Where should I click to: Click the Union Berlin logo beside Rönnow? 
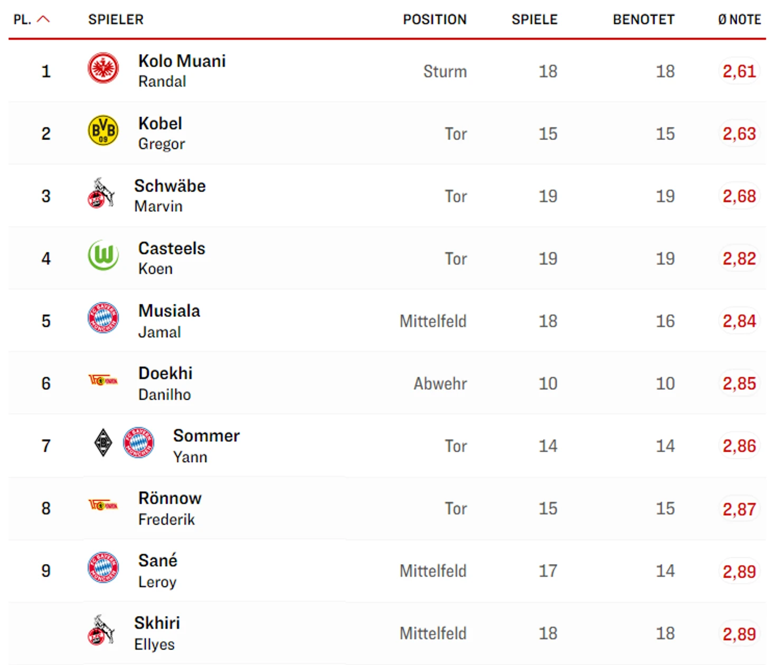coord(103,505)
